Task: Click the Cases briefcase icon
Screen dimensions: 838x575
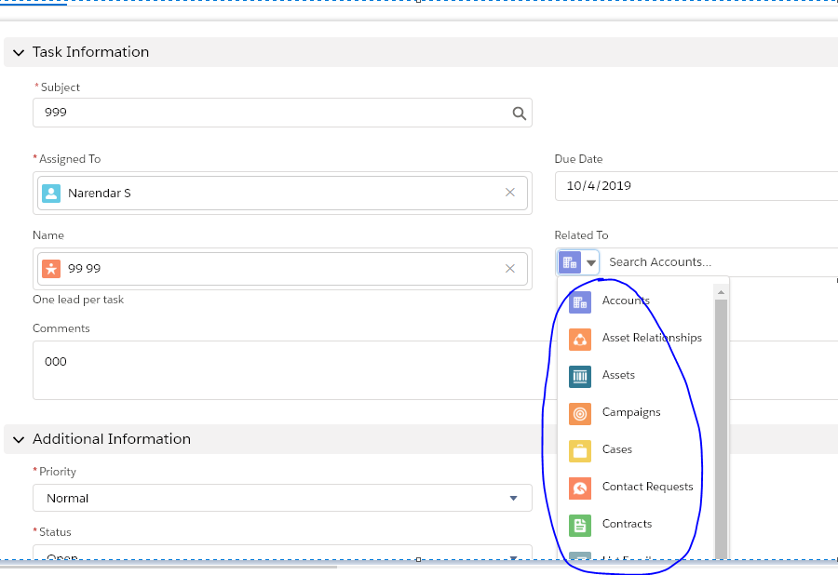Action: [x=580, y=450]
